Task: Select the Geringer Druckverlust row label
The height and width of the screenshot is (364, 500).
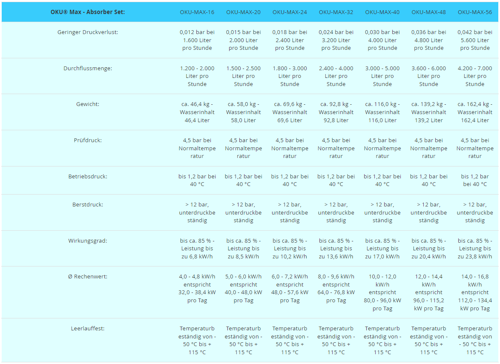Action: [88, 32]
